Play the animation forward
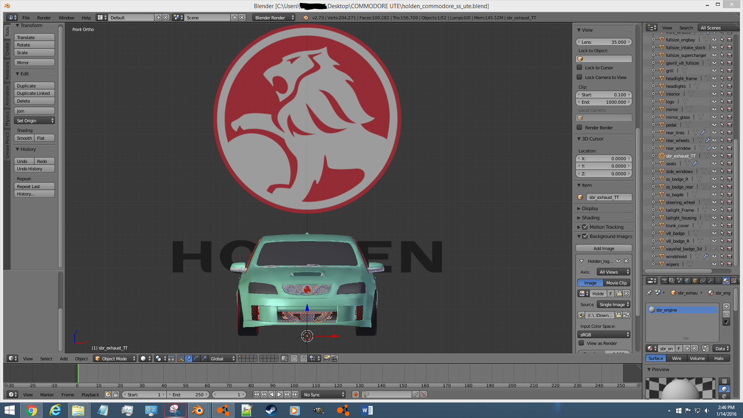743x418 pixels. [x=279, y=395]
